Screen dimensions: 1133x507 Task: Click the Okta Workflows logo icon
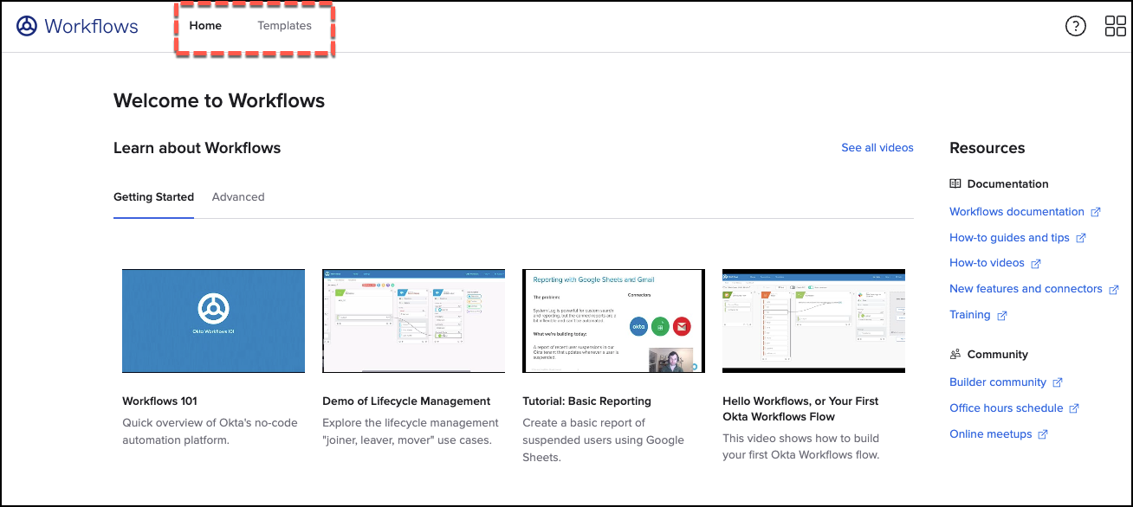[25, 26]
